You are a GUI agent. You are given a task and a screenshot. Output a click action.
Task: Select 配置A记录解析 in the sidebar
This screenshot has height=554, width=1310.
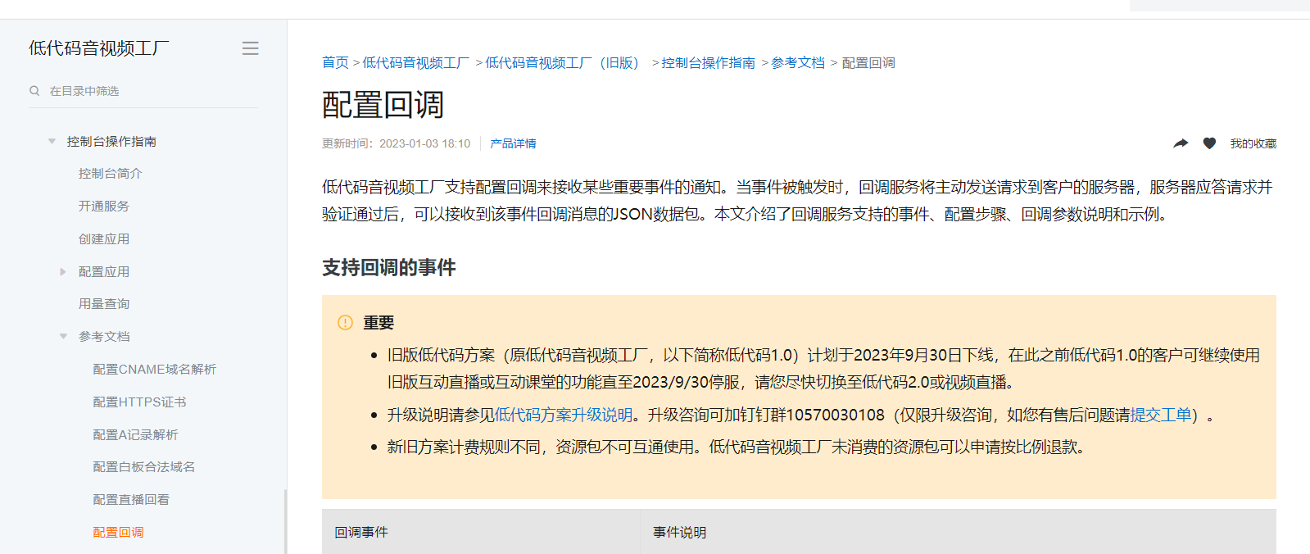135,435
